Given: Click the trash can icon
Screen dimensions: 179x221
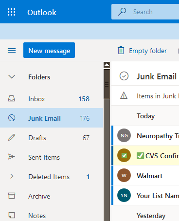Looking at the screenshot, I should [121, 50].
